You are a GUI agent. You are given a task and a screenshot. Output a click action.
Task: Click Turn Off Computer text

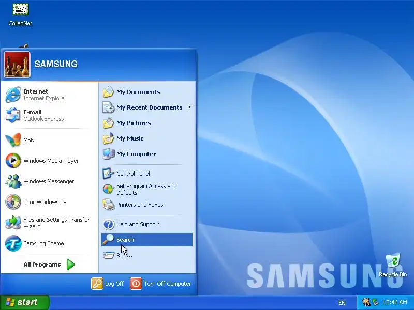[x=167, y=284]
